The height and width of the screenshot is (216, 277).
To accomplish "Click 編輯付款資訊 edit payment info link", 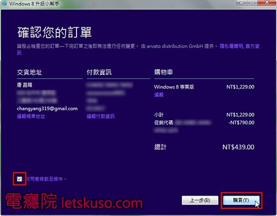I will point(101,116).
